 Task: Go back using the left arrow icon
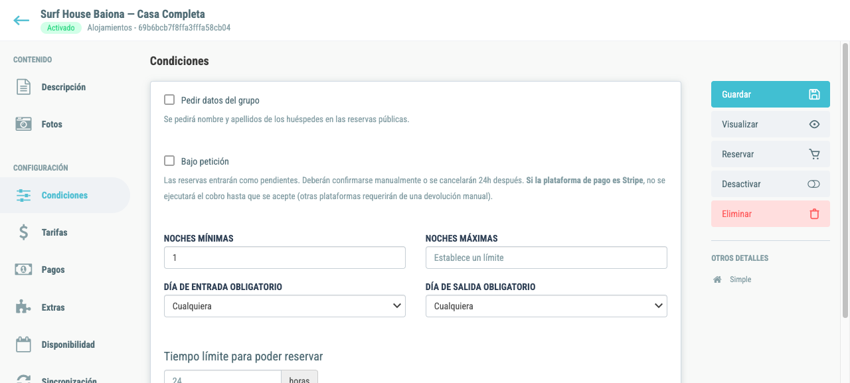pyautogui.click(x=21, y=21)
